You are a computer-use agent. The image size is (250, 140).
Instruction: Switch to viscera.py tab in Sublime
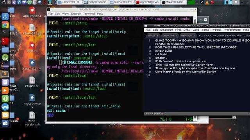[x=188, y=35]
